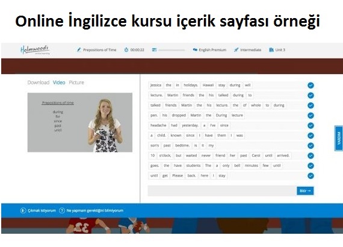Open the YARDIM side help tab
Viewport: 343px width, 247px height.
click(339, 138)
